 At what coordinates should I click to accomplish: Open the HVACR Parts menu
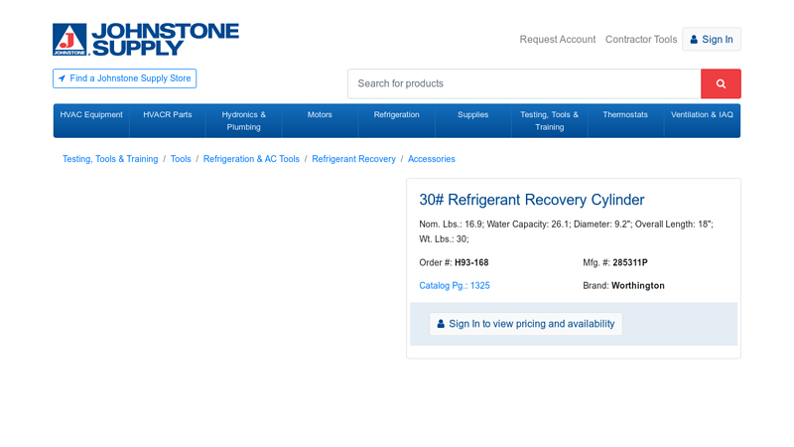click(168, 120)
